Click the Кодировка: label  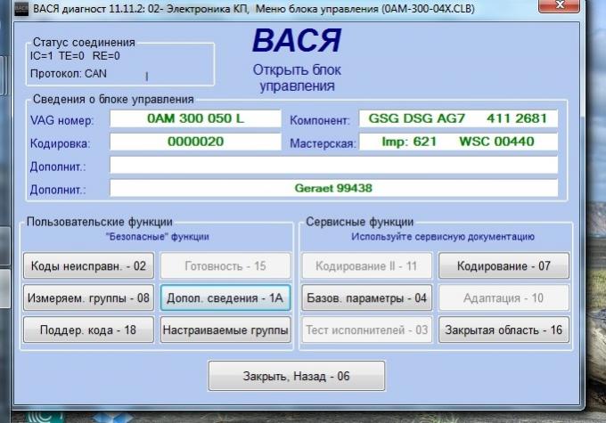point(60,143)
